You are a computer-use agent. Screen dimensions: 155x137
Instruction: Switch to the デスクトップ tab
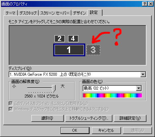pos(28,13)
